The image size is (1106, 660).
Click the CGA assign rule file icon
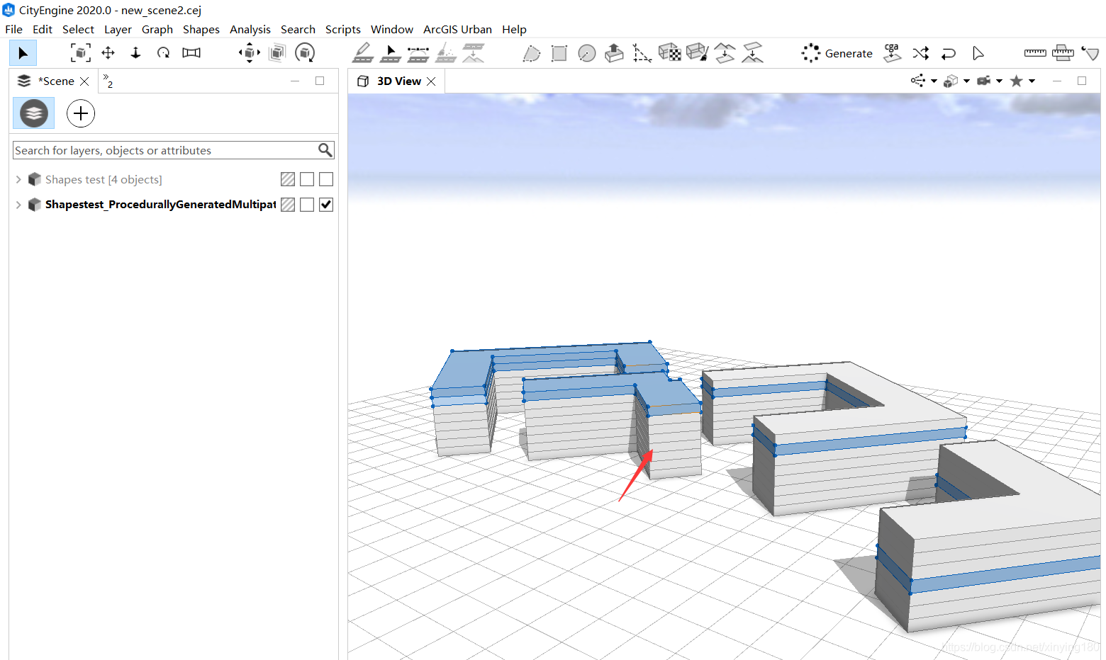coord(892,53)
